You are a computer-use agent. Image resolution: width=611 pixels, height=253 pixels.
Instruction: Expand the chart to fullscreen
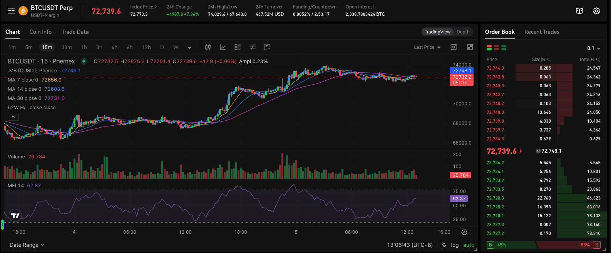[x=470, y=47]
